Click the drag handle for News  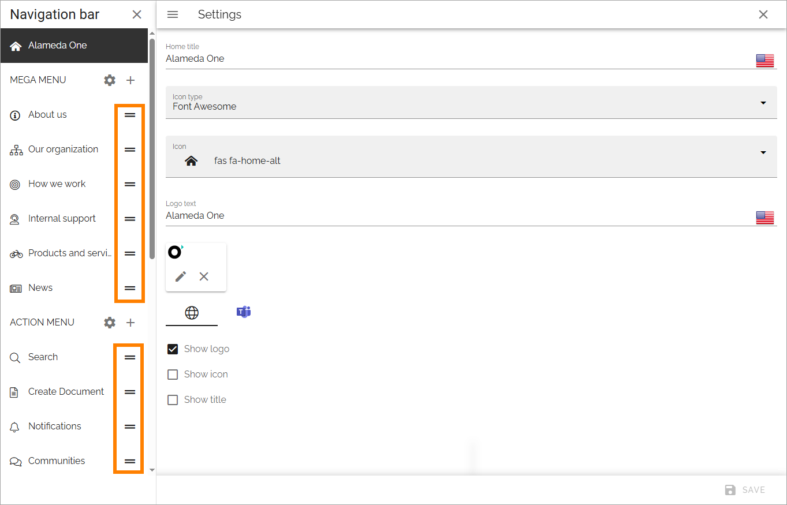click(130, 288)
